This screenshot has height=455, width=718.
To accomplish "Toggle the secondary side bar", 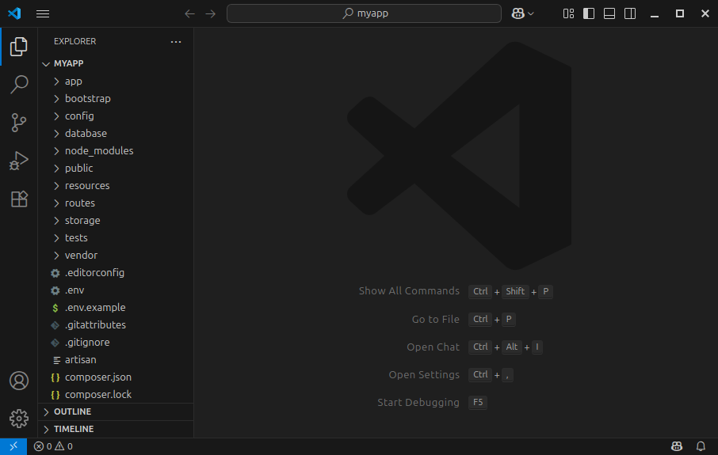I will [x=630, y=13].
